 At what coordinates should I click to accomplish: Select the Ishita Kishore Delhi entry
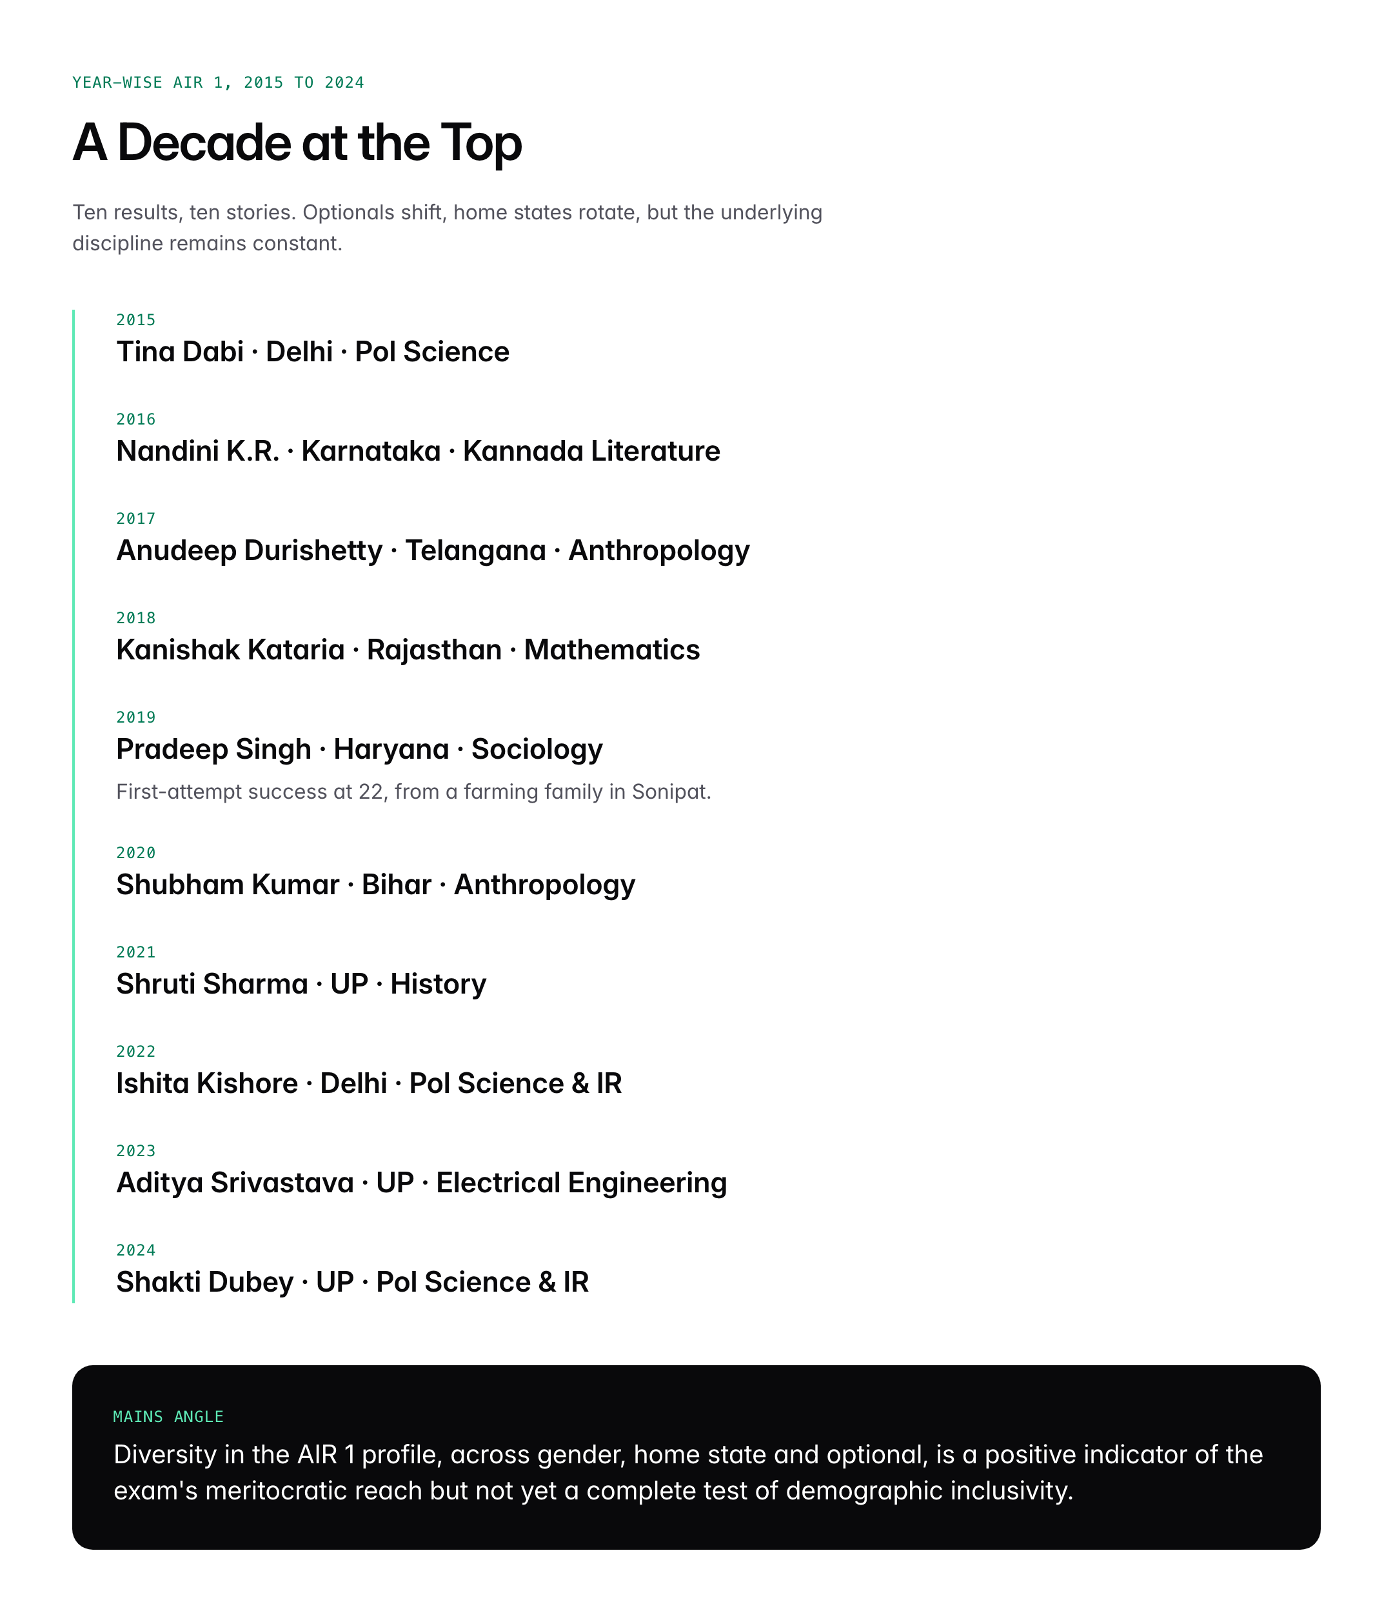pyautogui.click(x=369, y=1084)
